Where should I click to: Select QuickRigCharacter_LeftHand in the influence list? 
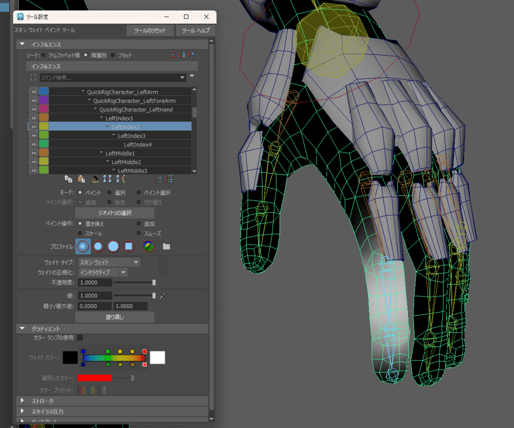pyautogui.click(x=136, y=109)
